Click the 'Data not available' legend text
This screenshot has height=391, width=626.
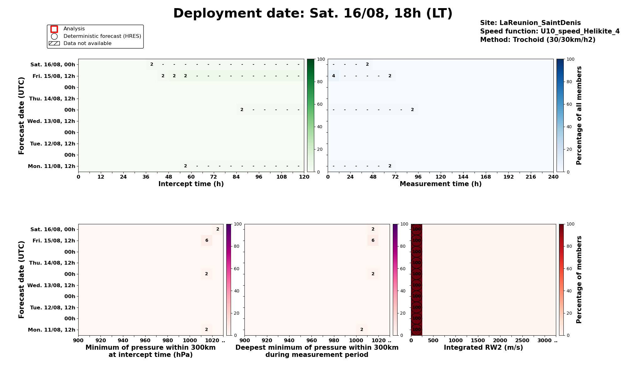[x=87, y=43]
